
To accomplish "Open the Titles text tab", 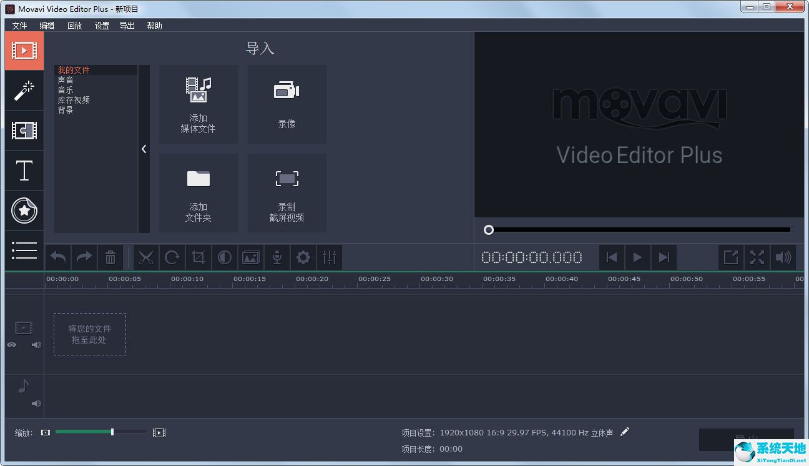I will (24, 171).
